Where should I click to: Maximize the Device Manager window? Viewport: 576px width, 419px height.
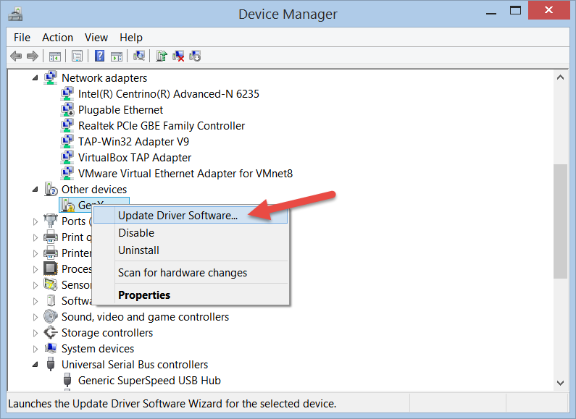[x=515, y=11]
